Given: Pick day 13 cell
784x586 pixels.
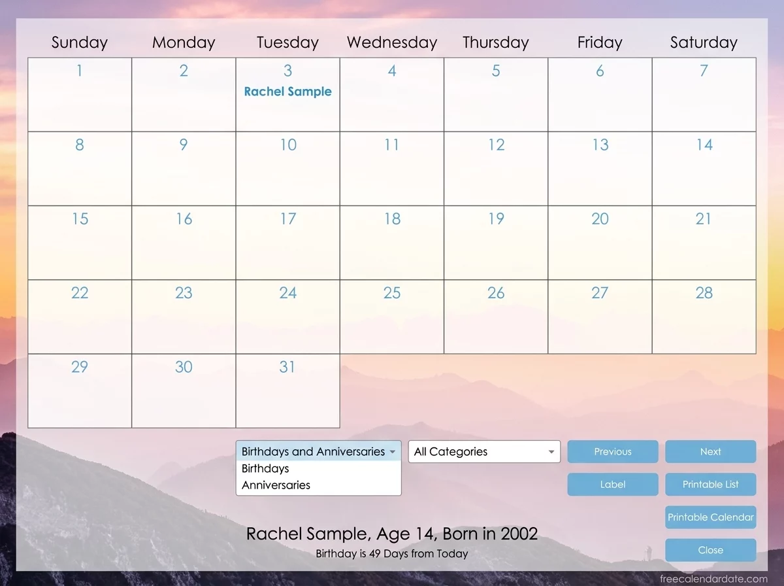Looking at the screenshot, I should 600,169.
